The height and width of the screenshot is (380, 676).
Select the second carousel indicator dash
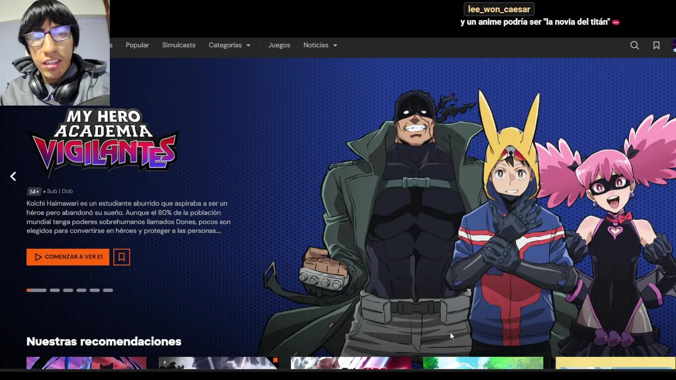55,290
